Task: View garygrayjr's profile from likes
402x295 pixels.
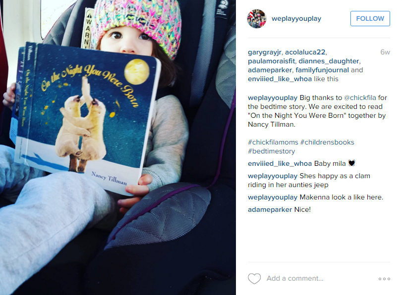Action: pos(265,52)
